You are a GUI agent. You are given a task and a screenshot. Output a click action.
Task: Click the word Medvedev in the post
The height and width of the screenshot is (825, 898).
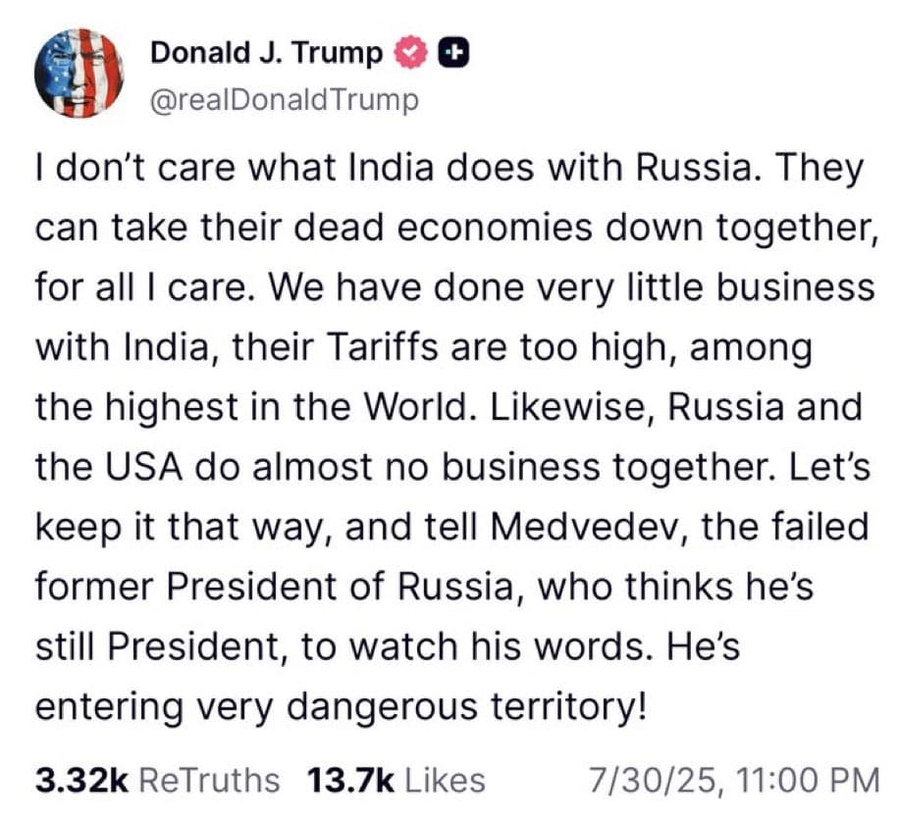[590, 527]
